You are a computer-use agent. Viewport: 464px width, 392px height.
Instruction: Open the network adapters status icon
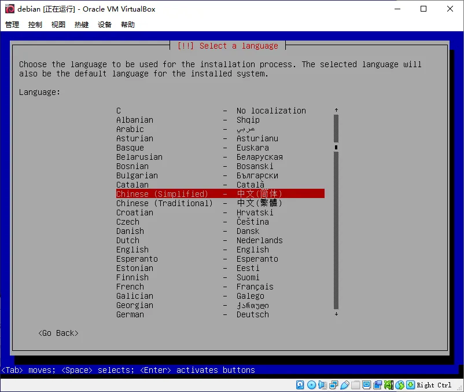point(333,385)
